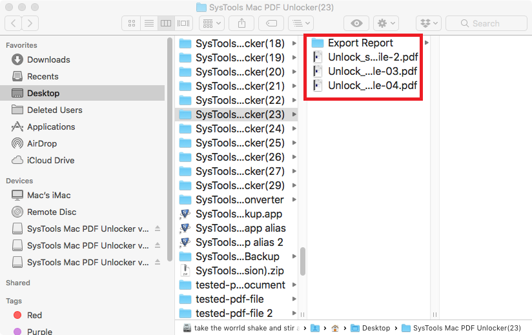Click the Quick Look eye icon

[x=356, y=23]
